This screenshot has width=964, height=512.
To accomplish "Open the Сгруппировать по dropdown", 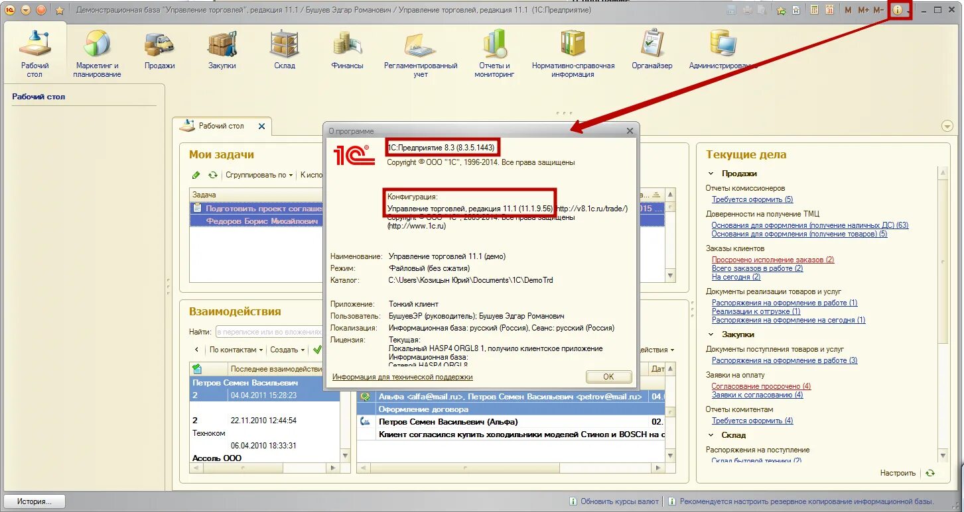I will click(x=258, y=175).
